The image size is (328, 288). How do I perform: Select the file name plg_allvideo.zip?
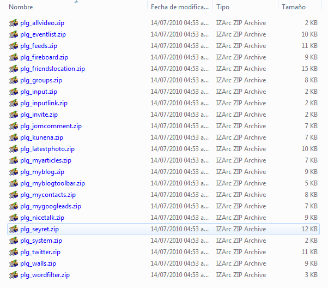(42, 23)
